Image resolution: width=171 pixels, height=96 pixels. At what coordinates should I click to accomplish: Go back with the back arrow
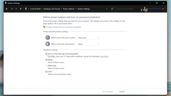click(x=7, y=9)
